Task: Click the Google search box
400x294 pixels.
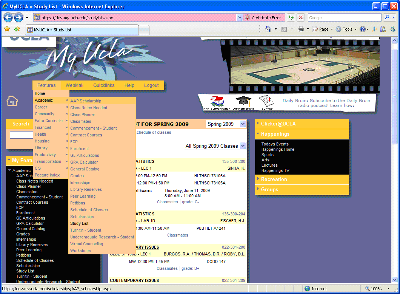Action: (x=344, y=17)
